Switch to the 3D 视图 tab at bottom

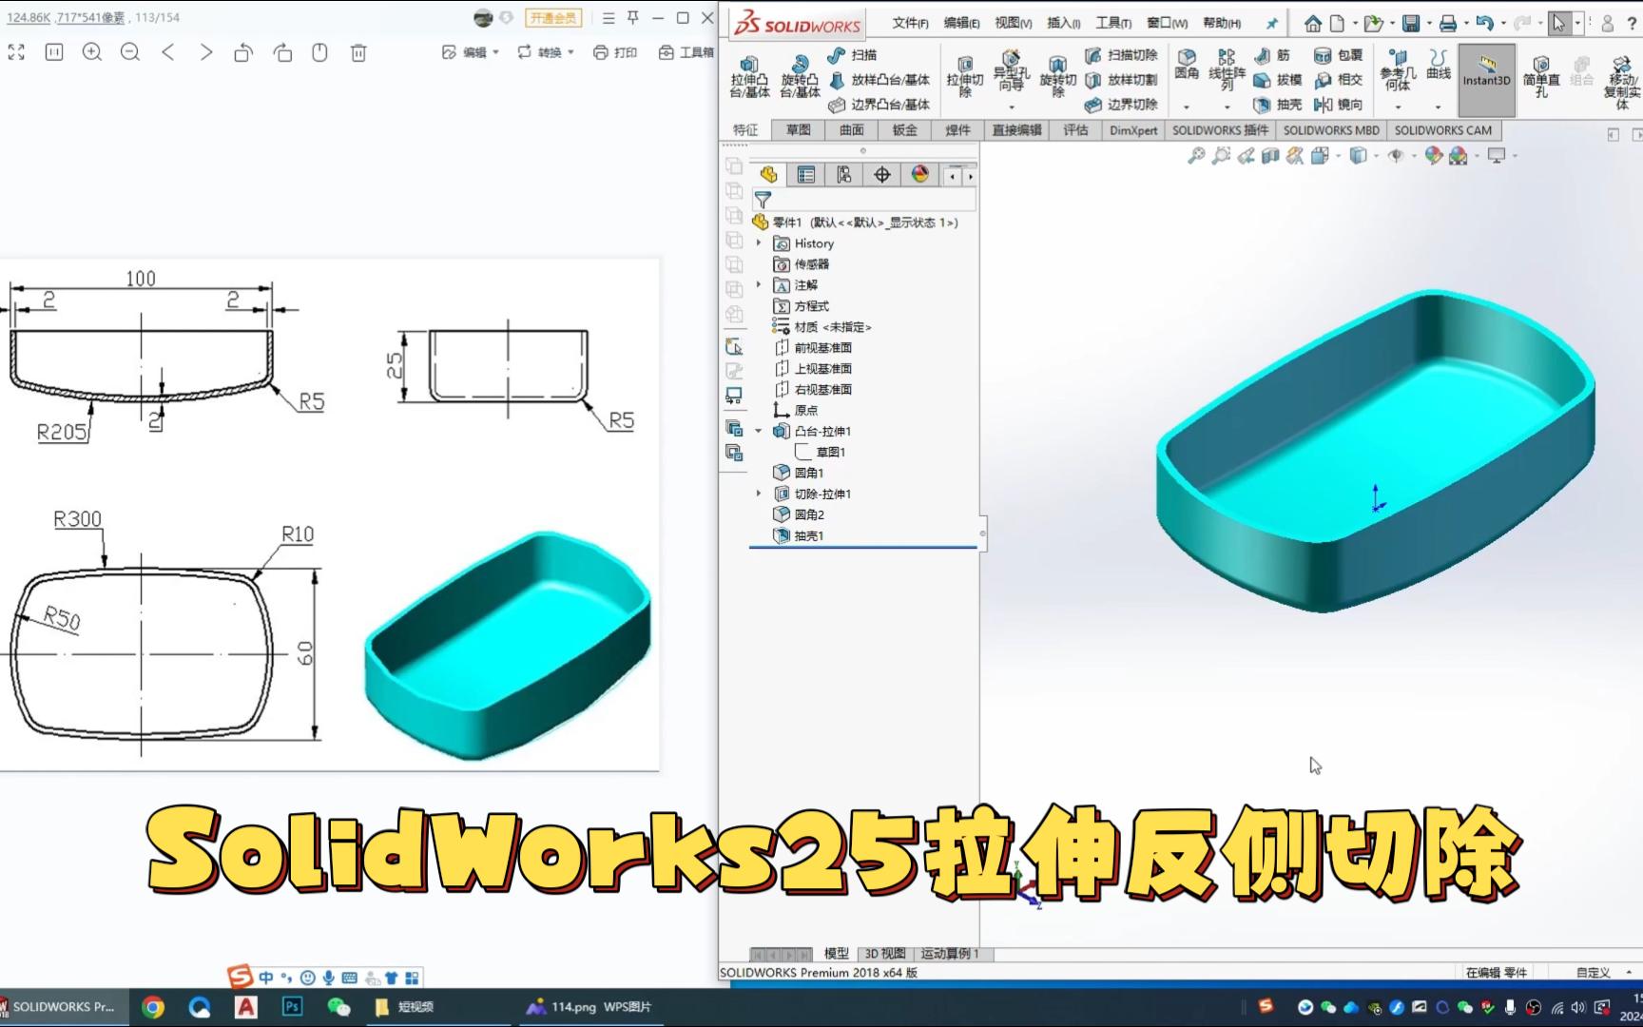(883, 952)
